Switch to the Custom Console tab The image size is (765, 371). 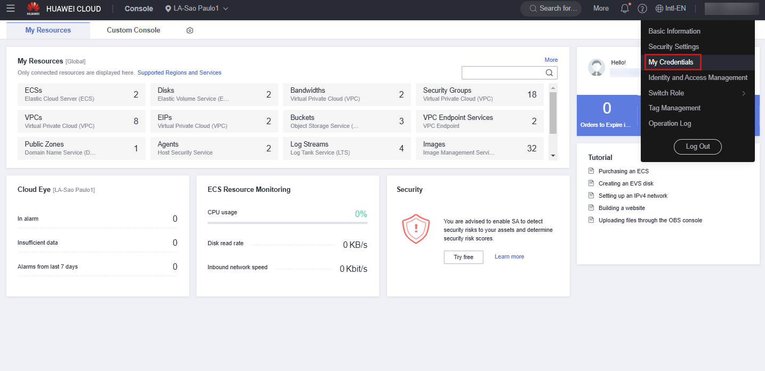[133, 30]
